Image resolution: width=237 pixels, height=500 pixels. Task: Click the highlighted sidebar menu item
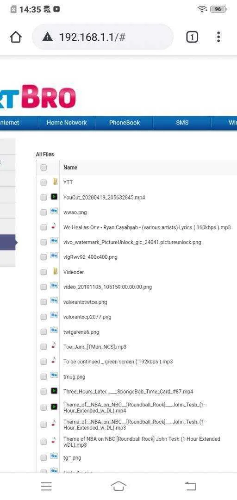click(x=8, y=242)
